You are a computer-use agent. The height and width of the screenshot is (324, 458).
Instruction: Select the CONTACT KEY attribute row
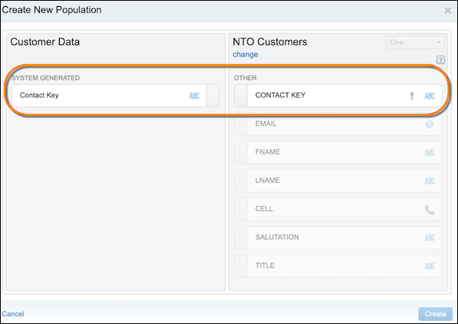(x=338, y=96)
